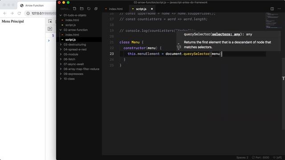Image resolution: width=285 pixels, height=160 pixels.
Task: Open script.js under 01-tudo-e-objeto
Action: coord(70,25)
